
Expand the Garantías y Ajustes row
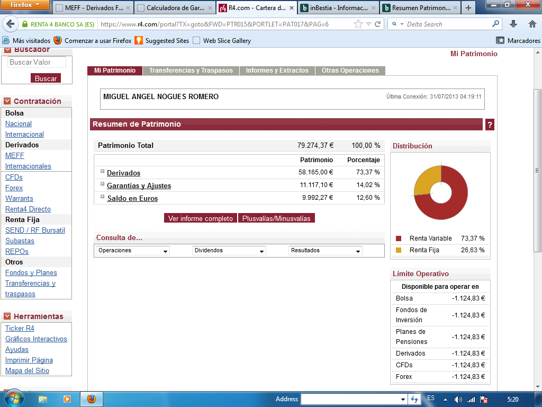(102, 184)
